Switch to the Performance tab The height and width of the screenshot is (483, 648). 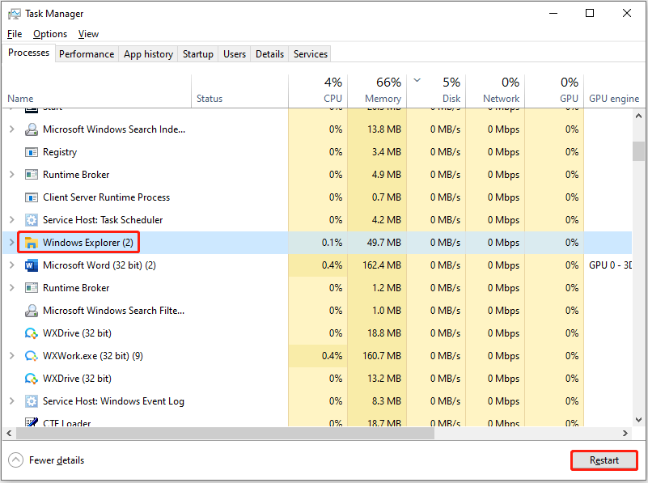(x=87, y=53)
